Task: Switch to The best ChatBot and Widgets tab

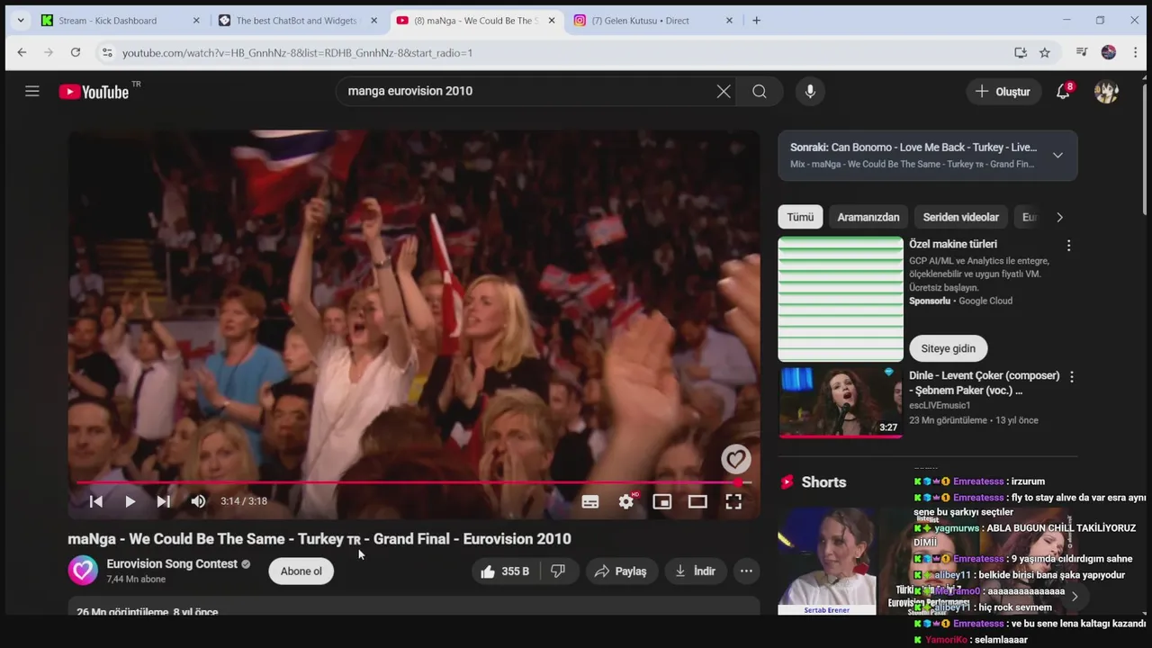Action: point(297,20)
